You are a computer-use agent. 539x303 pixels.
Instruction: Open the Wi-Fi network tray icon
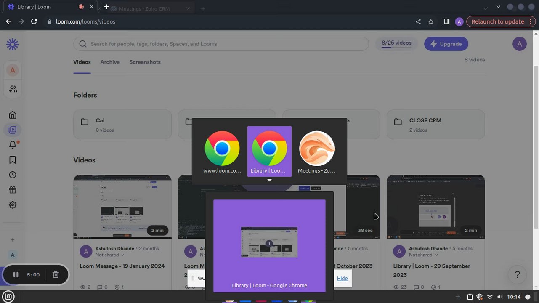[x=490, y=297]
